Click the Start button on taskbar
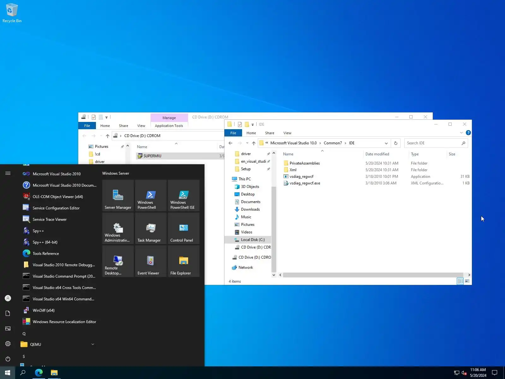This screenshot has width=505, height=379. tap(8, 373)
